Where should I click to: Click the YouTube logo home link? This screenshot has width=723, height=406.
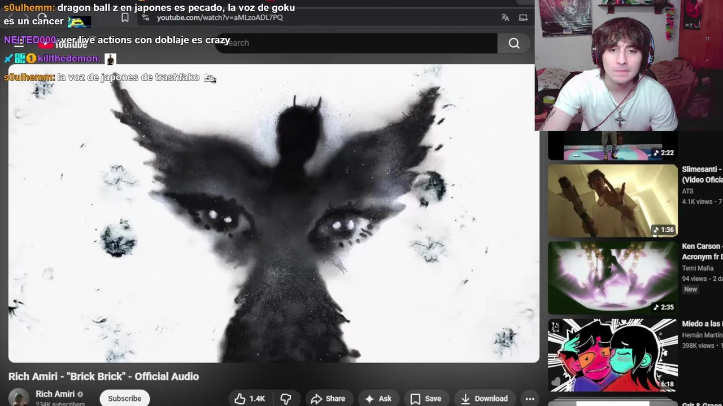63,44
